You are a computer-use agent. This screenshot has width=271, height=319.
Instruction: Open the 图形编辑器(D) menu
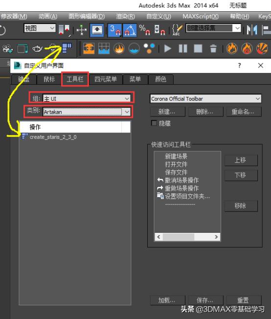tap(87, 16)
